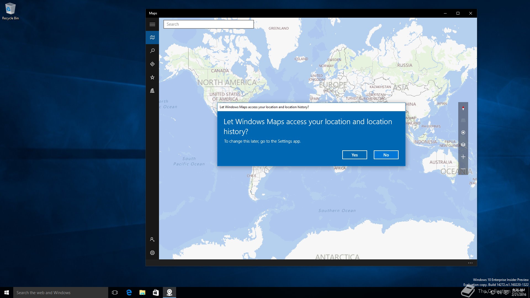Zoom out with the minus control
This screenshot has height=298, width=530.
tap(463, 169)
